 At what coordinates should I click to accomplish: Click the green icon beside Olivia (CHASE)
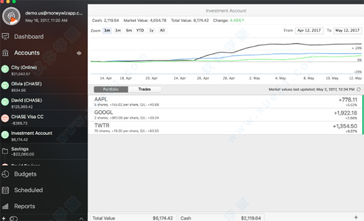pyautogui.click(x=5, y=85)
